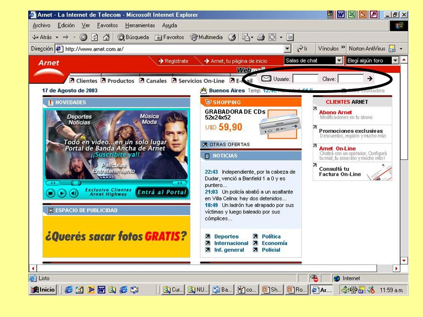
Task: Open Windows Media Player quick launch icon
Action: pos(91,290)
